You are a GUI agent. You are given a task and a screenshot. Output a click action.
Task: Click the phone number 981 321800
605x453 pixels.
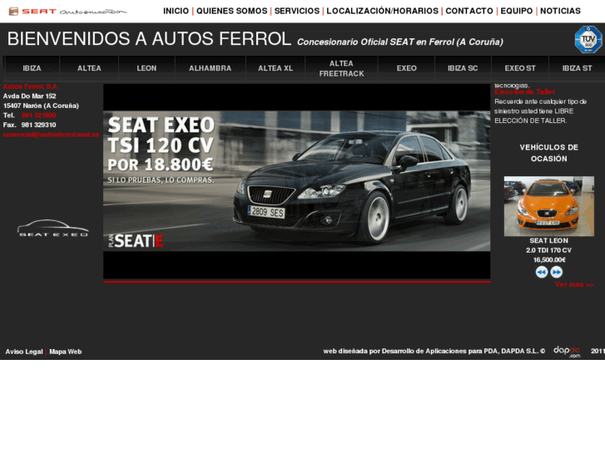38,116
